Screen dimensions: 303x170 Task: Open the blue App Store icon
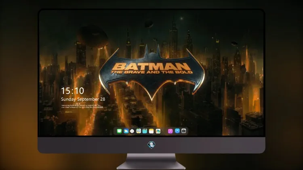click(x=177, y=131)
